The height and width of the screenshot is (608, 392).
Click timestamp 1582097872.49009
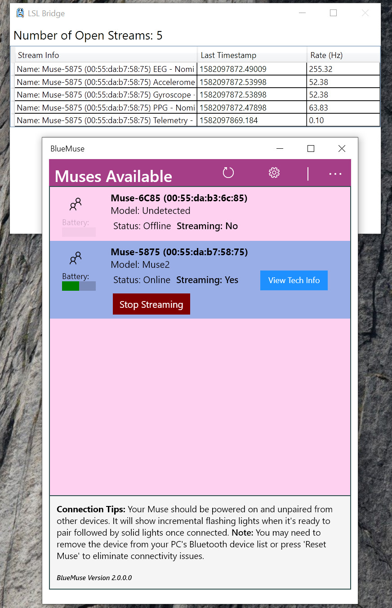[x=233, y=69]
